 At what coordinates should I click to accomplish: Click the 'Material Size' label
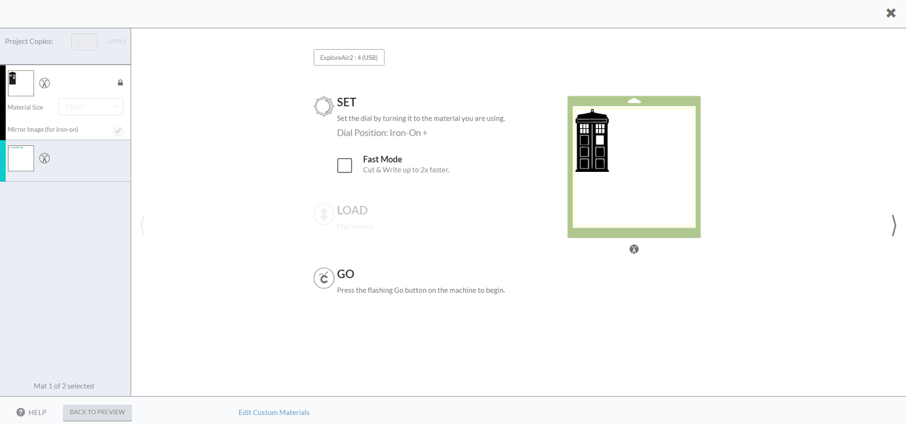tap(25, 107)
